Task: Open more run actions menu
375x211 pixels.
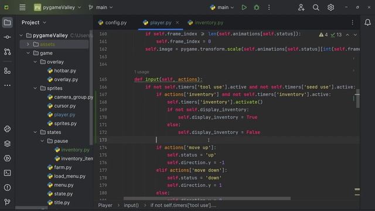Action: [269, 8]
